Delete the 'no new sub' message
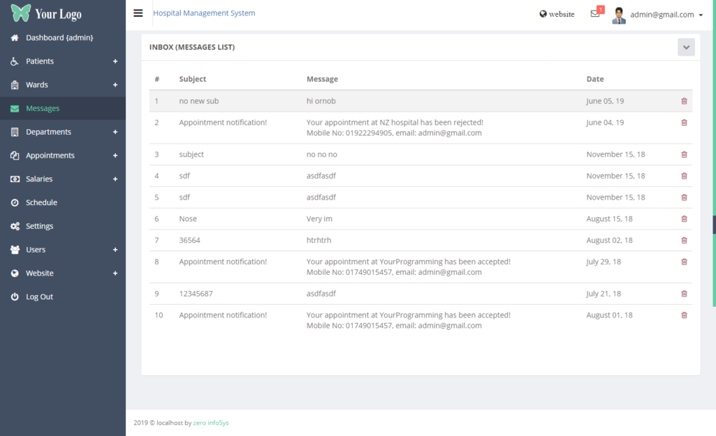716x436 pixels. (684, 101)
